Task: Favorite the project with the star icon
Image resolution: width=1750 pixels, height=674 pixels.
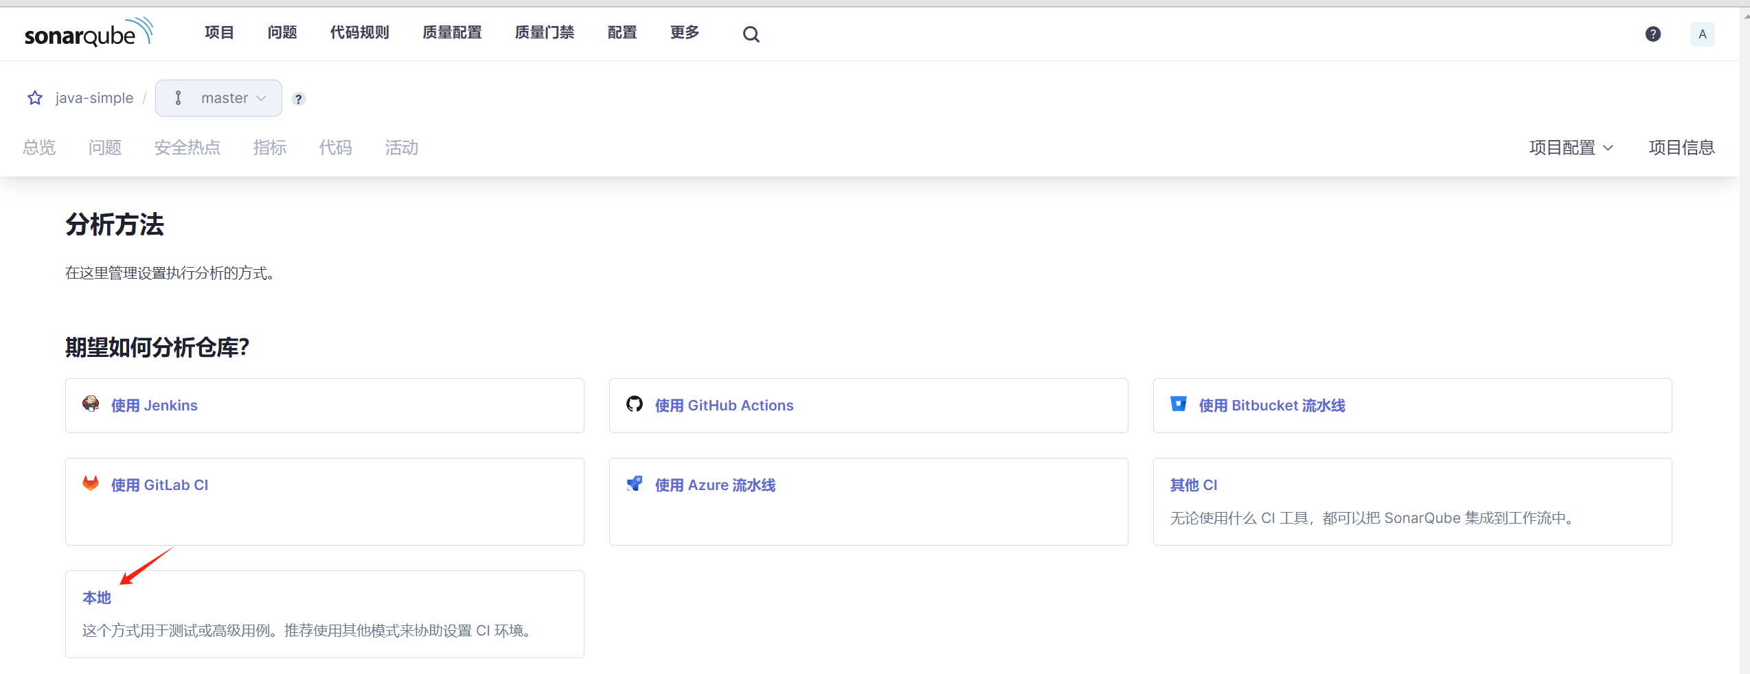Action: pos(35,98)
